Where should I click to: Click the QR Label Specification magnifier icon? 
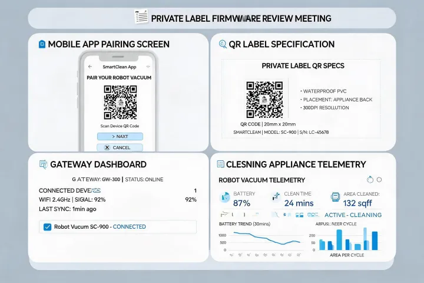click(223, 44)
